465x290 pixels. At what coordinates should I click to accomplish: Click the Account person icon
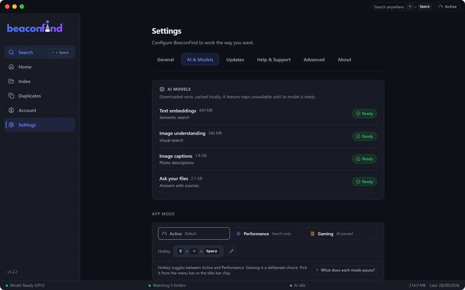pyautogui.click(x=11, y=110)
